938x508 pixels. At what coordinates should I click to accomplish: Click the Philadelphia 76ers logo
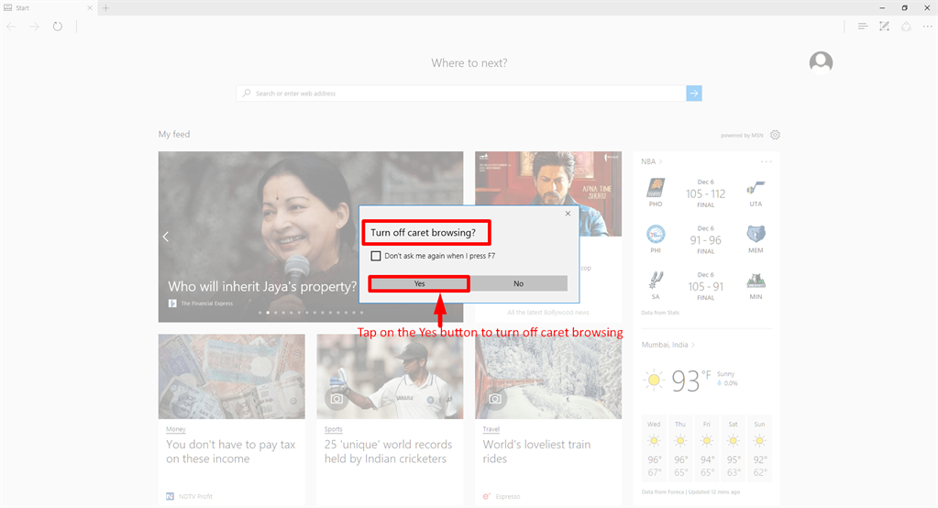point(656,234)
